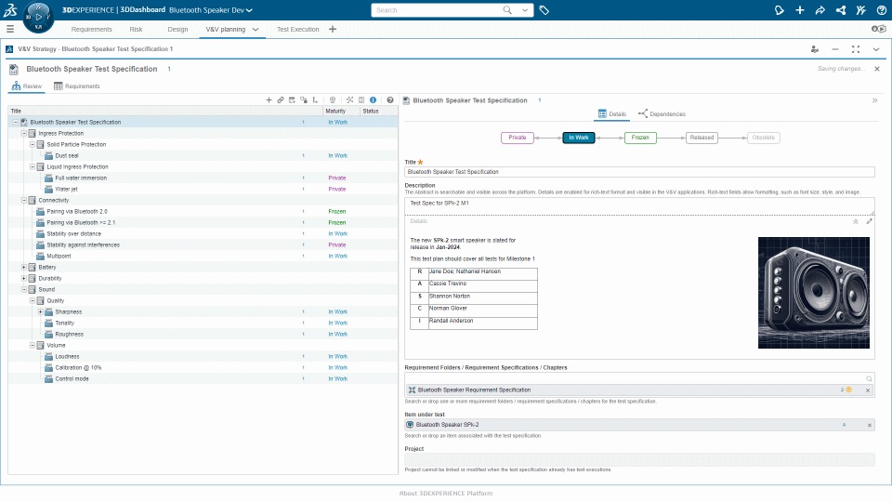892x502 pixels.
Task: Click the Title input field
Action: pos(639,172)
